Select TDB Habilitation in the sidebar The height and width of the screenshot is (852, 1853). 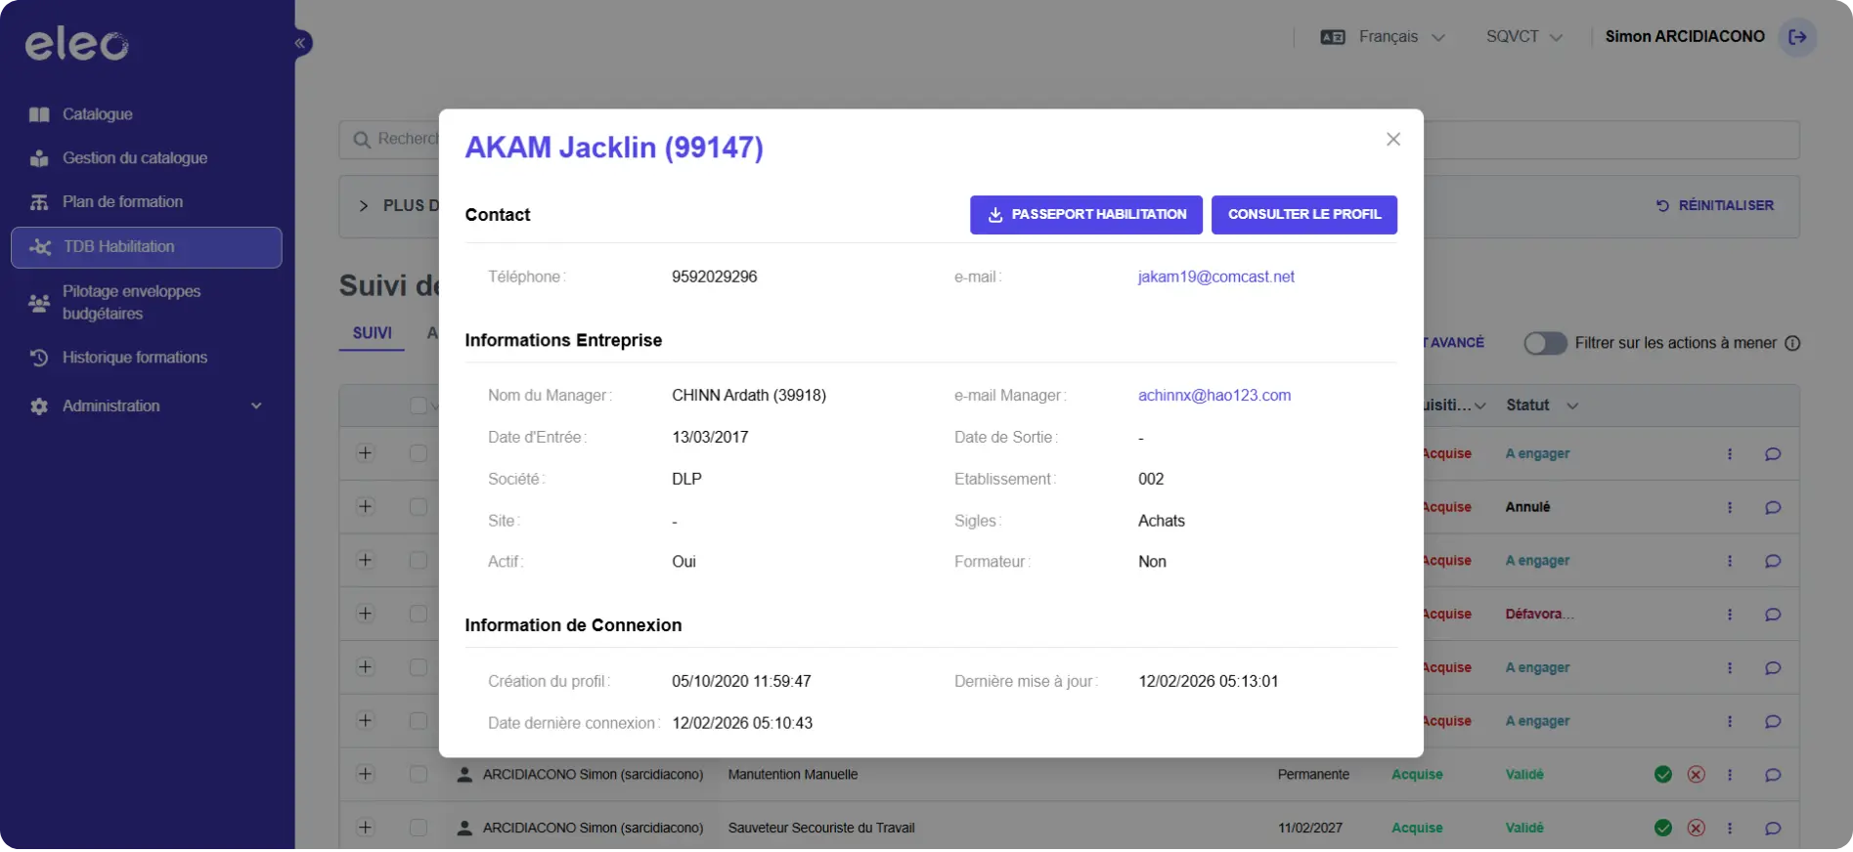pos(147,247)
